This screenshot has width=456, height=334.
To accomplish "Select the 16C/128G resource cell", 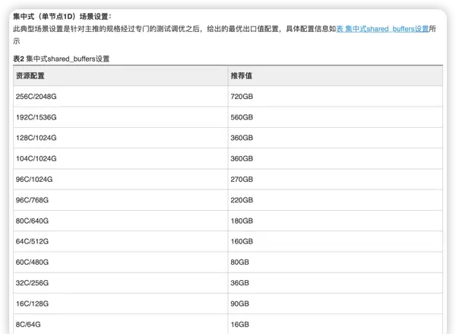I will [32, 303].
